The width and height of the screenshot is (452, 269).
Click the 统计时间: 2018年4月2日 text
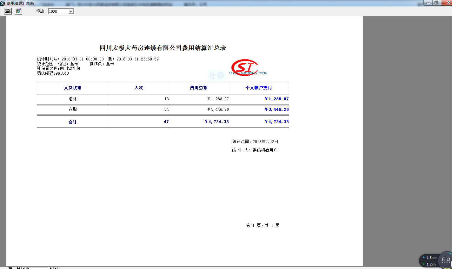coord(255,142)
